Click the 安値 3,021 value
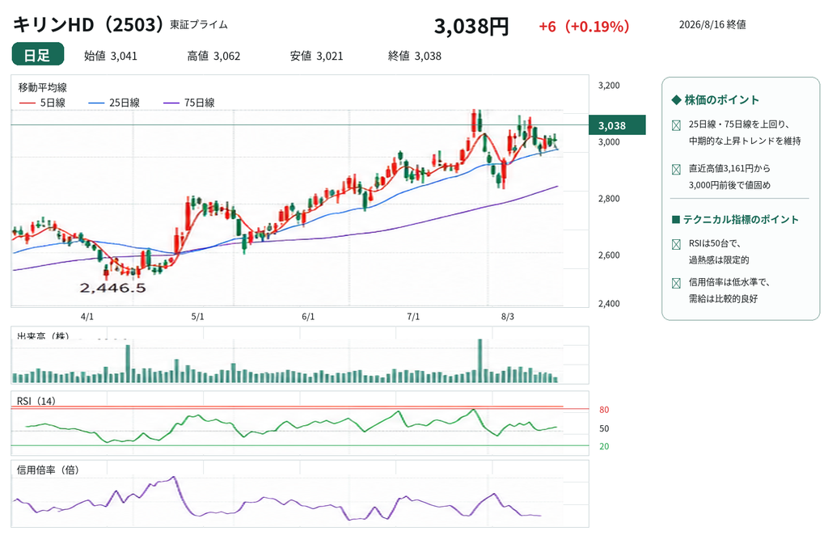The width and height of the screenshot is (828, 552). pyautogui.click(x=316, y=56)
